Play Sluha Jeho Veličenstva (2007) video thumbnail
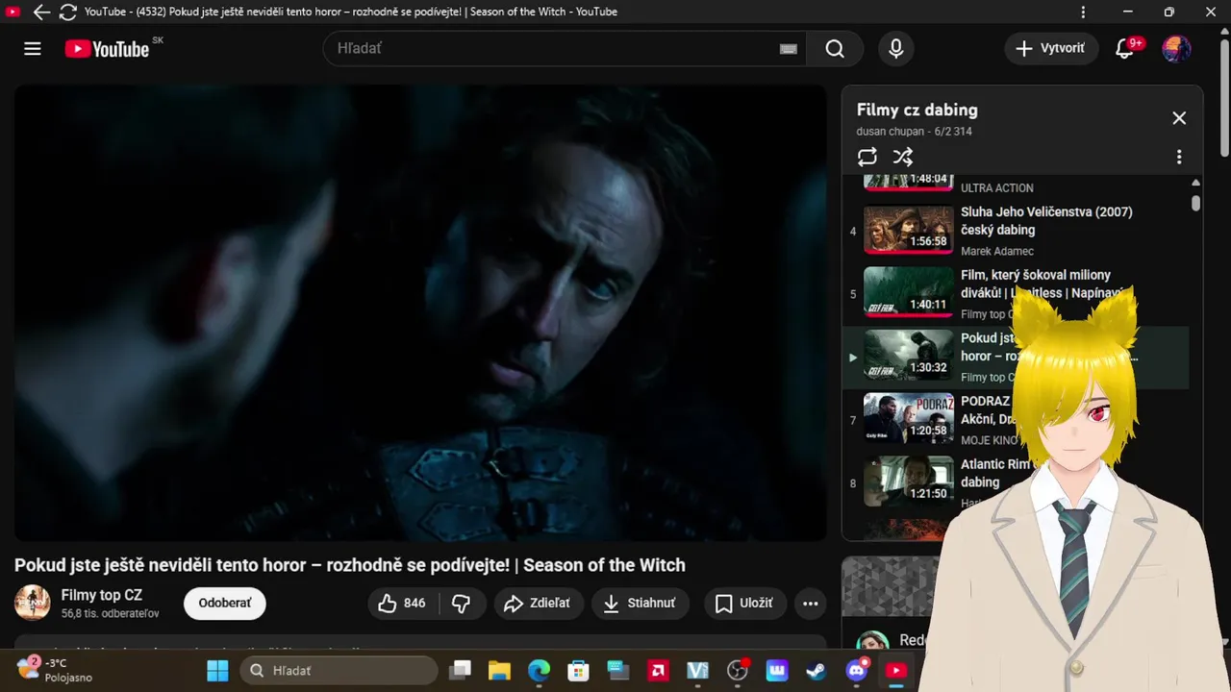Screen dimensions: 1231x692 pyautogui.click(x=908, y=228)
